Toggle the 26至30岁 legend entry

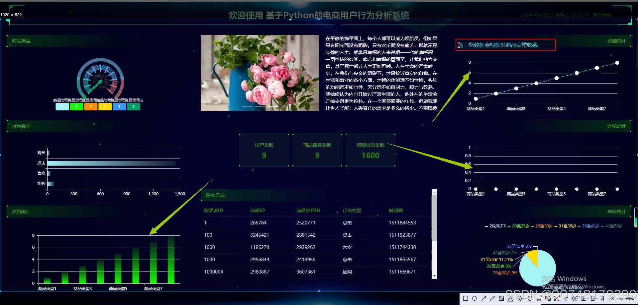click(542, 226)
